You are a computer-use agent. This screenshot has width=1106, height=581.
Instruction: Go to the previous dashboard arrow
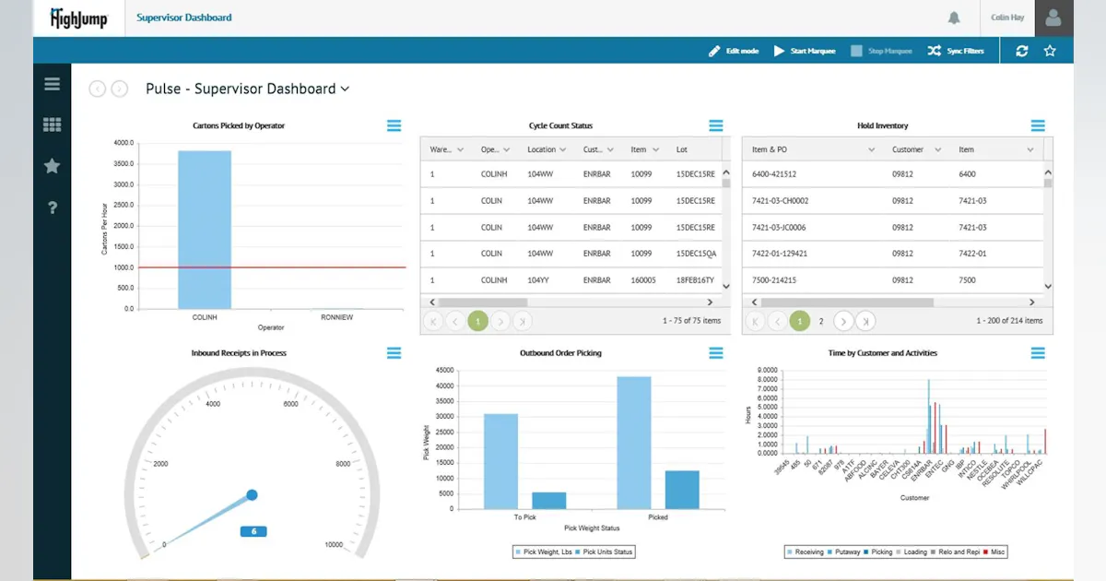(97, 89)
